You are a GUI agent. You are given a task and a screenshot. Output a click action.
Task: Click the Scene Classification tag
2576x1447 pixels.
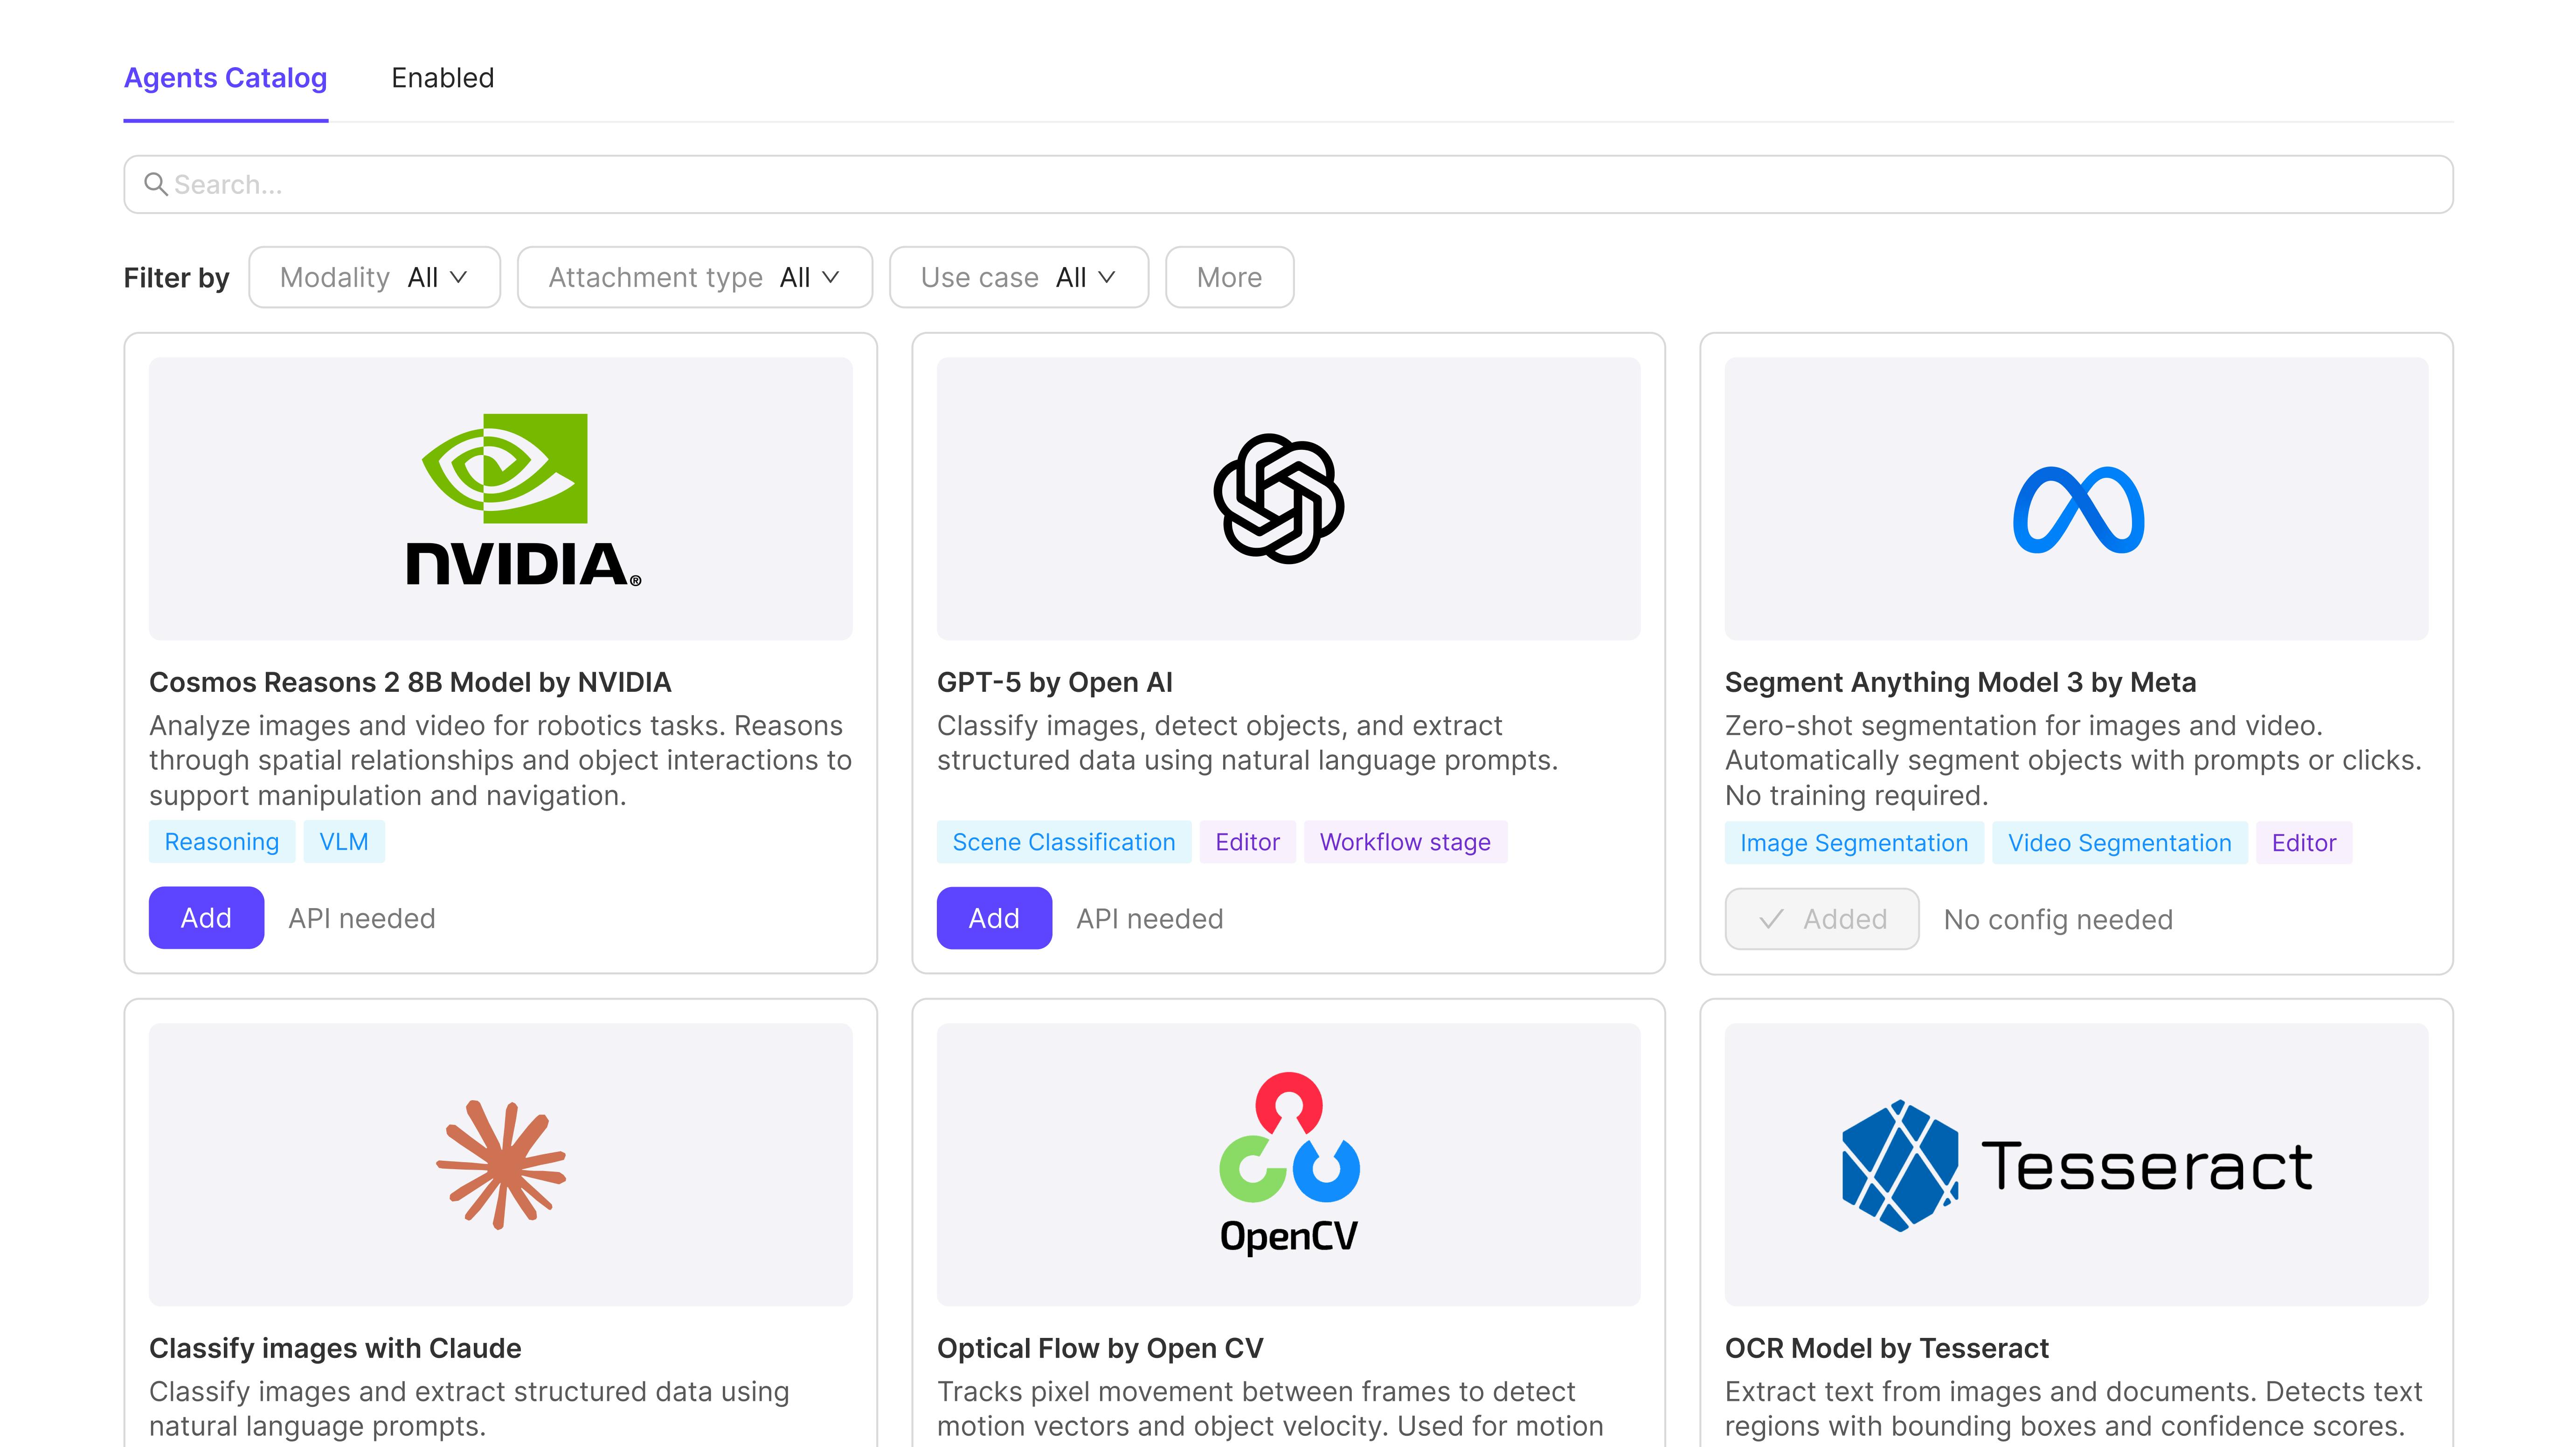(1063, 842)
